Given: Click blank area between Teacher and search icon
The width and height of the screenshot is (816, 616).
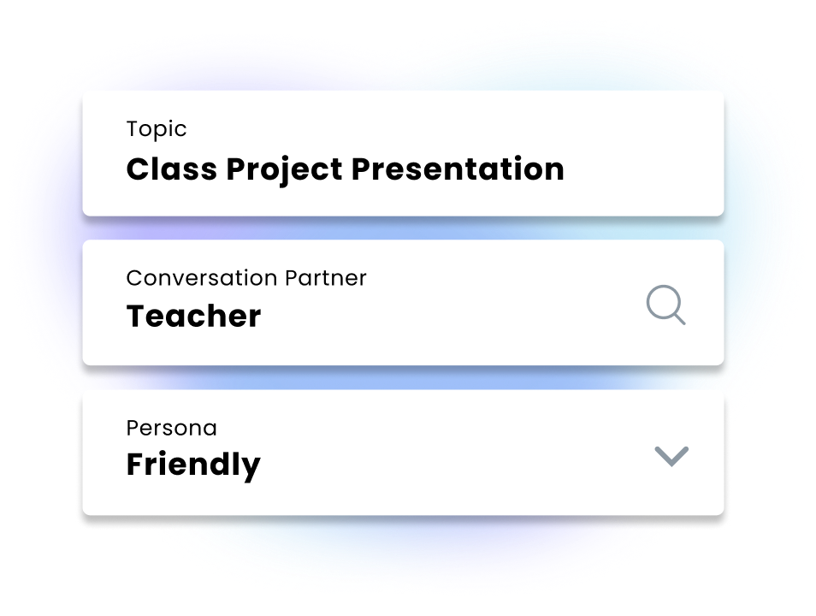Looking at the screenshot, I should (x=453, y=317).
